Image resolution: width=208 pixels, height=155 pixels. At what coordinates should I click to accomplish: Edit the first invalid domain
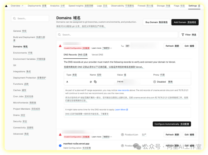point(189,46)
